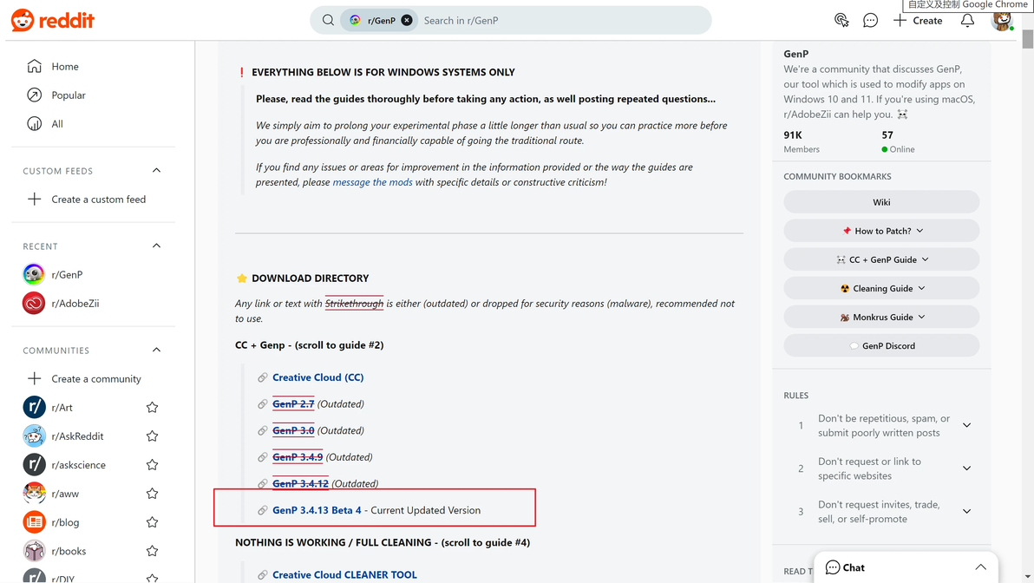The image size is (1034, 583).
Task: Expand the How to Patch dropdown
Action: pyautogui.click(x=881, y=231)
